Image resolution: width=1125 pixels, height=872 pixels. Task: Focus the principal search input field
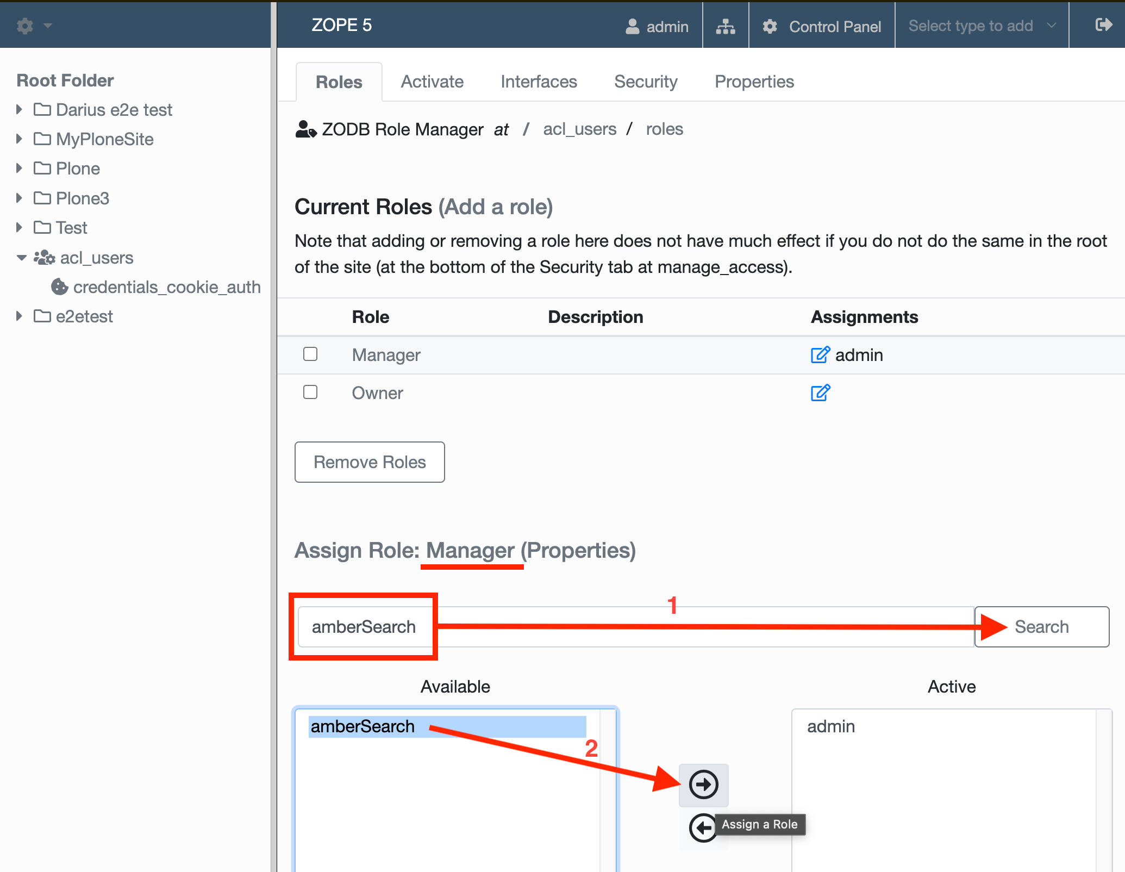[636, 627]
